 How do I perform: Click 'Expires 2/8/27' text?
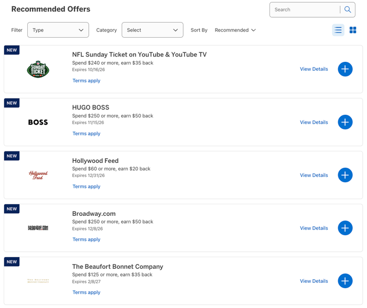(87, 282)
